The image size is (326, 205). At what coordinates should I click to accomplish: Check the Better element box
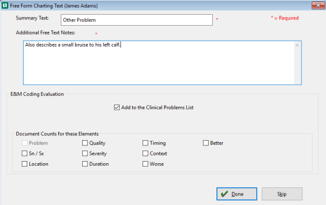pyautogui.click(x=205, y=143)
